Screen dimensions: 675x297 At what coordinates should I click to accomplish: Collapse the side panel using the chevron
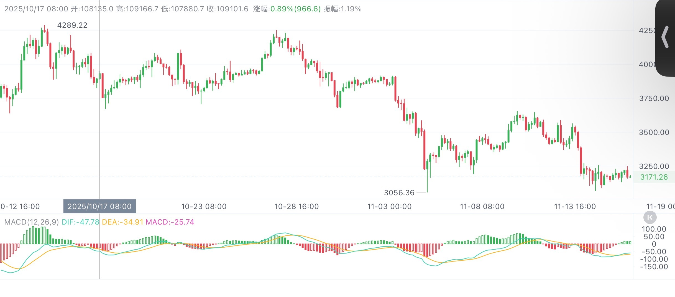click(664, 37)
